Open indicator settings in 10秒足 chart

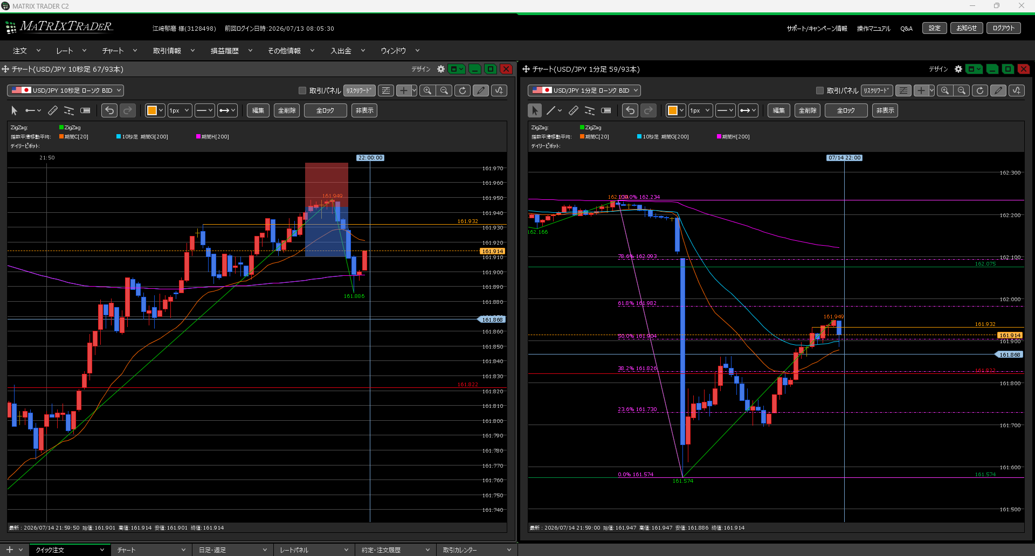tap(499, 91)
